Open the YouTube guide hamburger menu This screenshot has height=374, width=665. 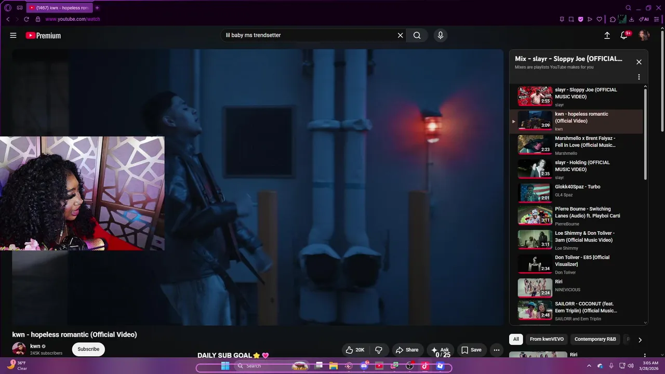(13, 35)
